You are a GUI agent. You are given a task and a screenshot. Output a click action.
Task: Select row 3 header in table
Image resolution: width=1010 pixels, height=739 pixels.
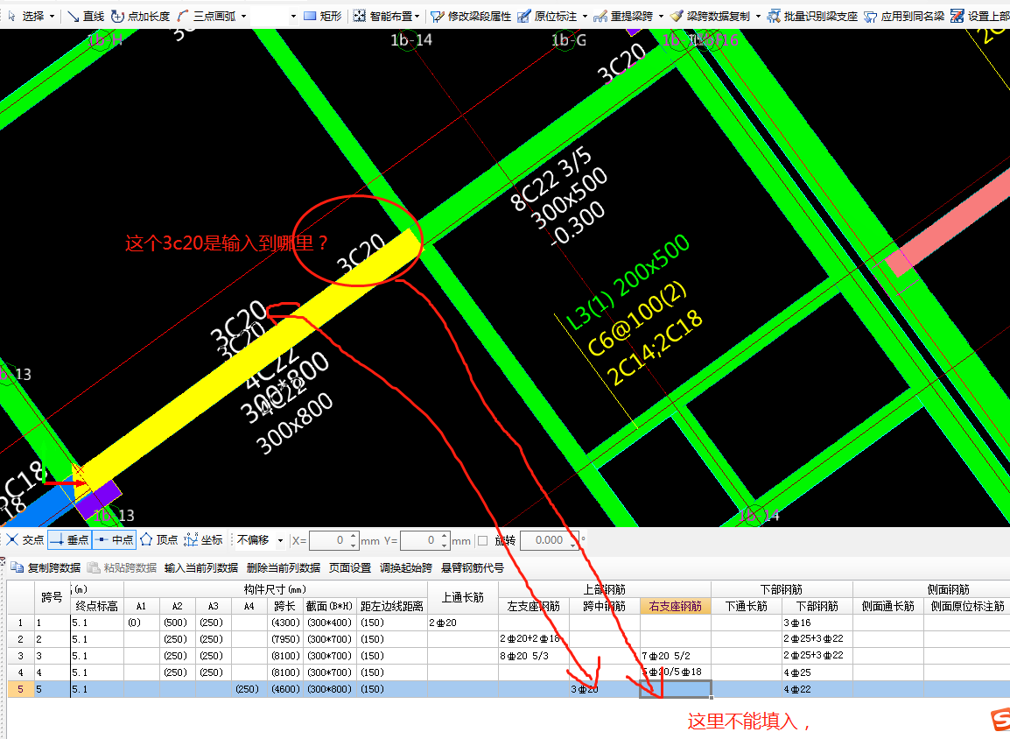20,656
